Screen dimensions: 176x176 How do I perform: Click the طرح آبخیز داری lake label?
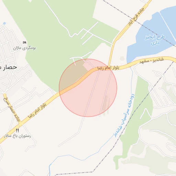coord(155,40)
